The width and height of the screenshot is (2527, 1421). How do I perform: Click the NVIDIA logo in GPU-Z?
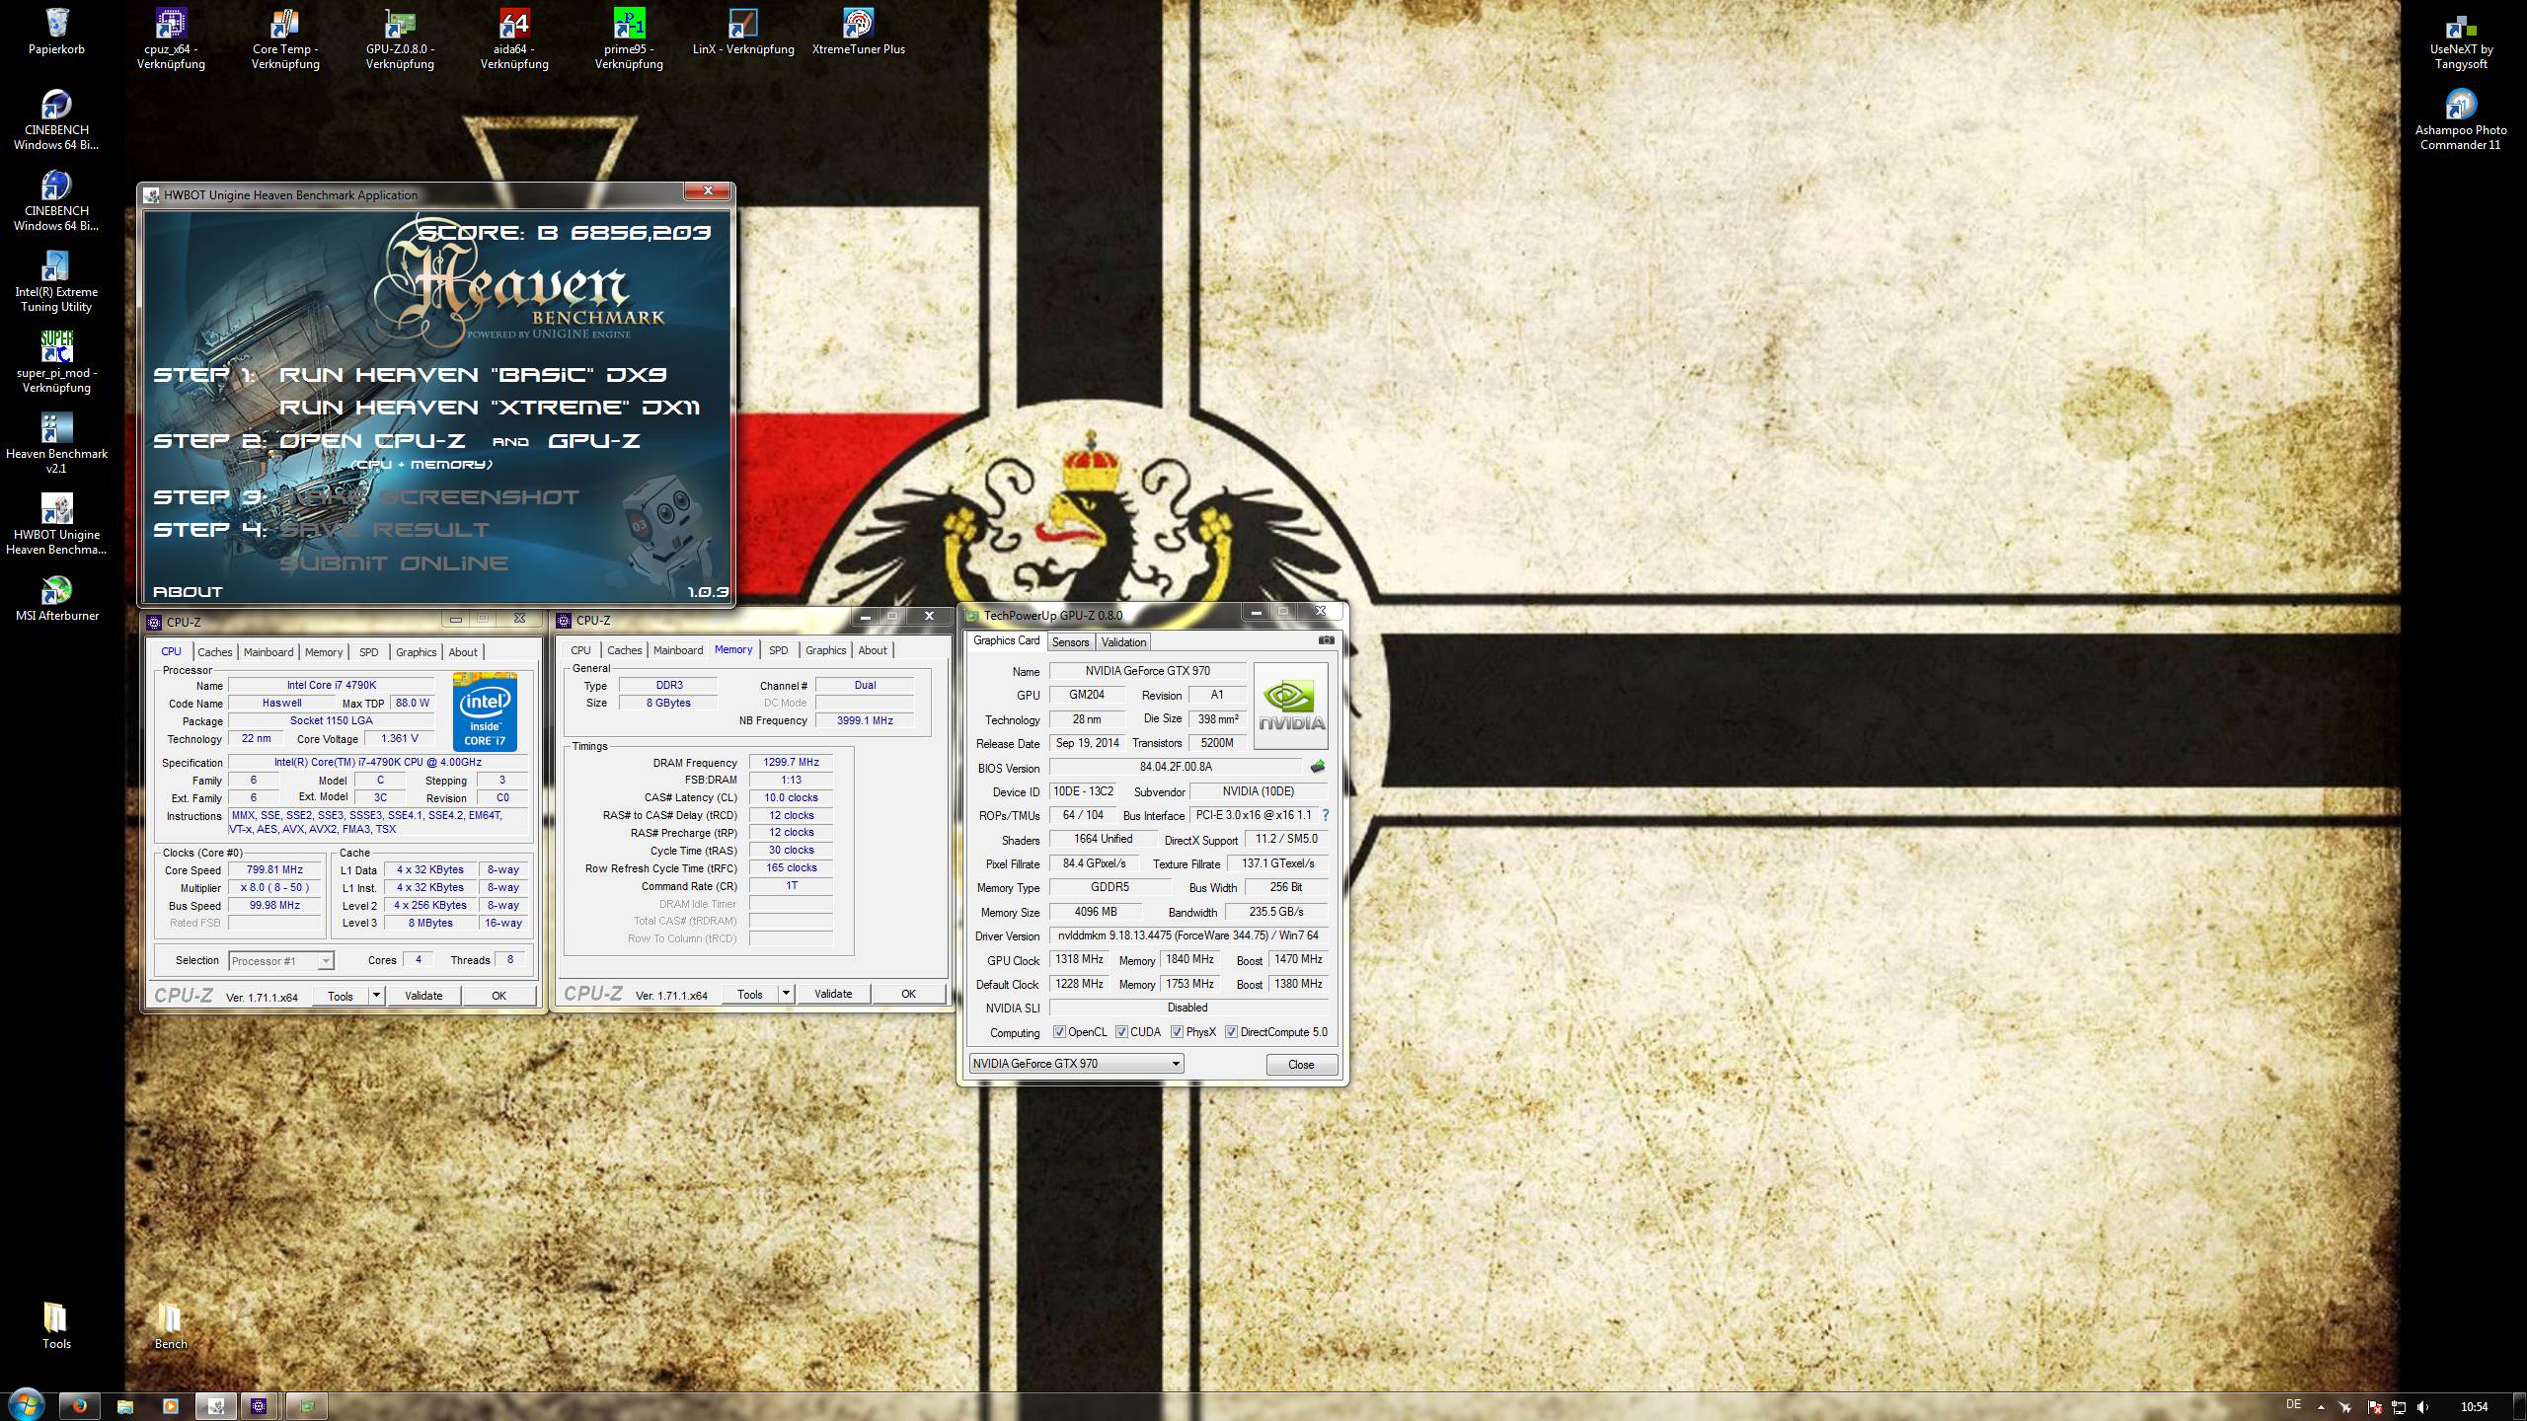(1291, 706)
